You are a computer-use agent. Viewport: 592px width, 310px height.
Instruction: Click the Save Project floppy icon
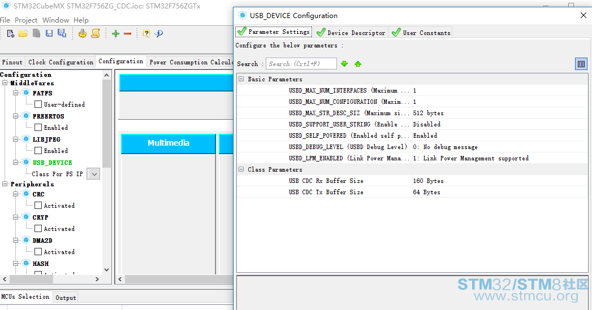49,33
